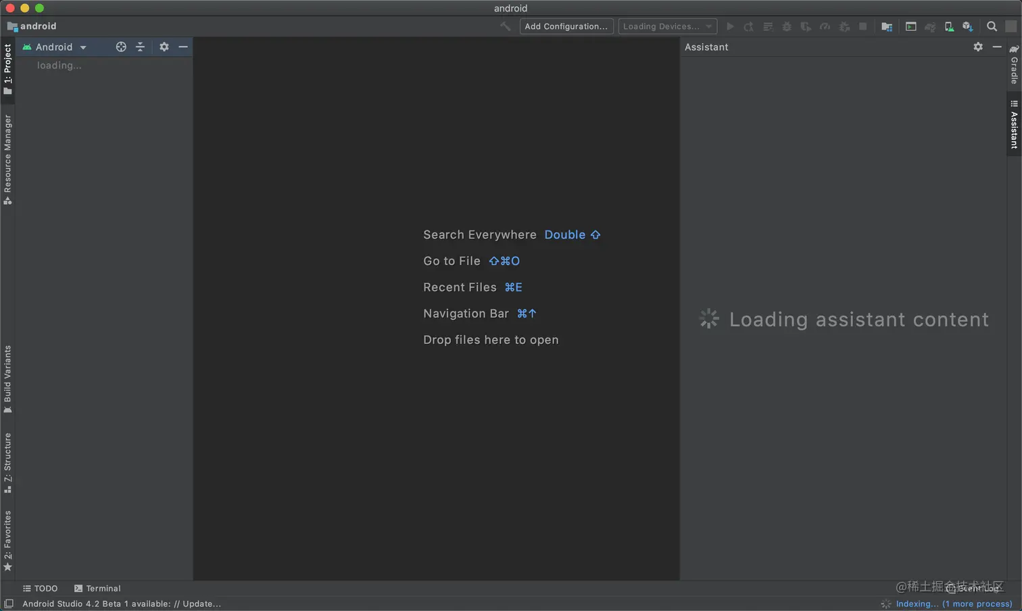Open the Android project view dropdown

[x=55, y=47]
